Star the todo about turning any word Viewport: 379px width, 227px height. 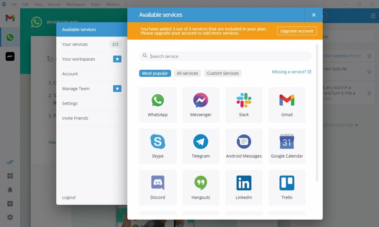click(x=369, y=93)
